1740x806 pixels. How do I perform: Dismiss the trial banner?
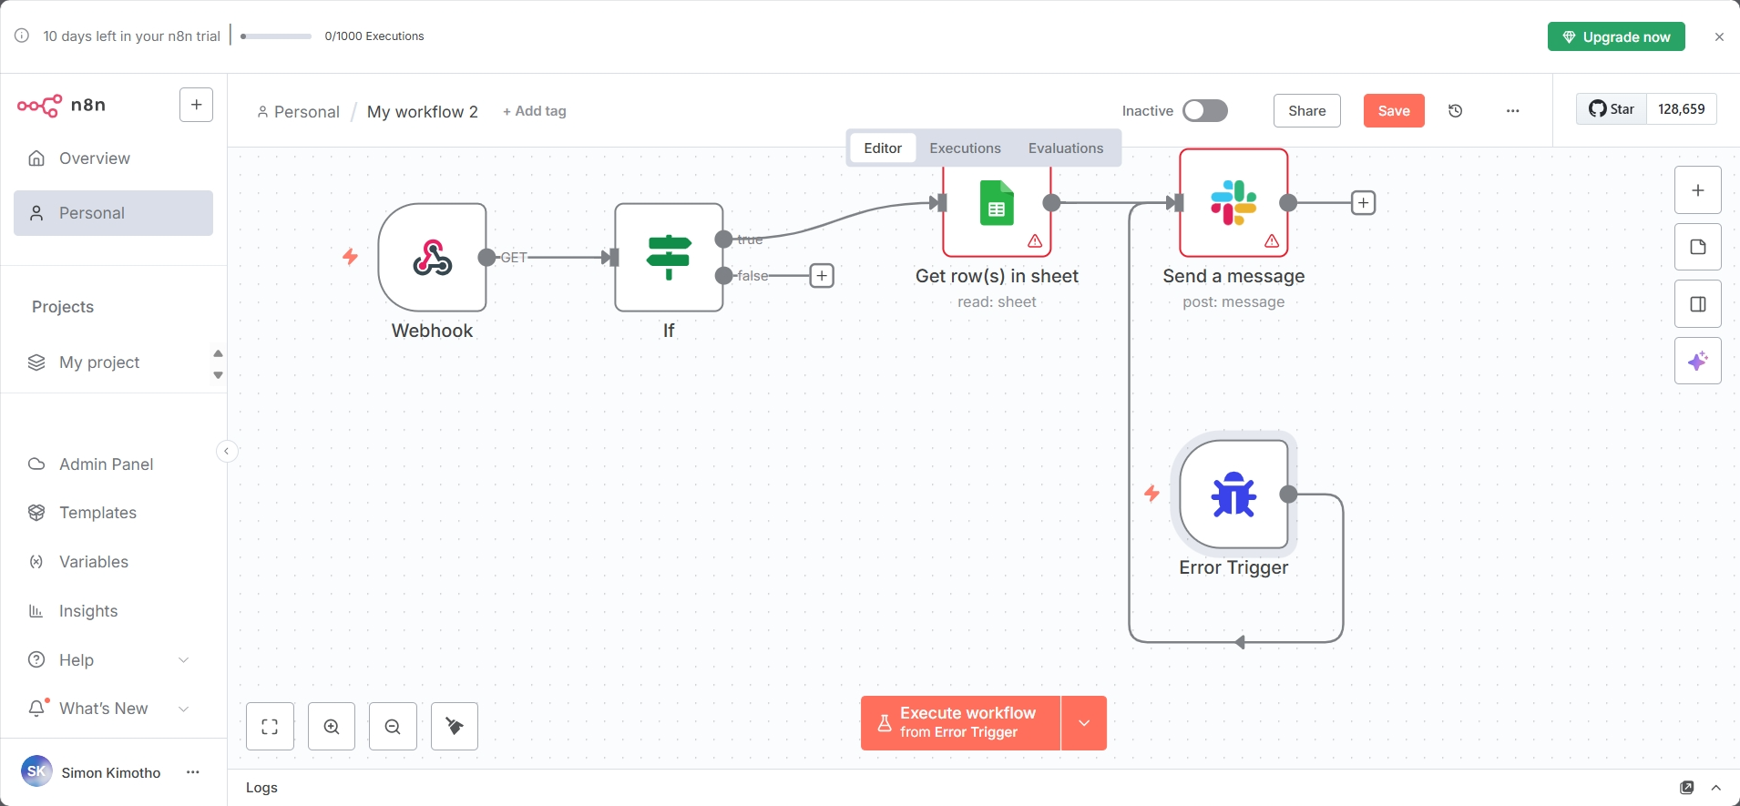[x=1719, y=36]
